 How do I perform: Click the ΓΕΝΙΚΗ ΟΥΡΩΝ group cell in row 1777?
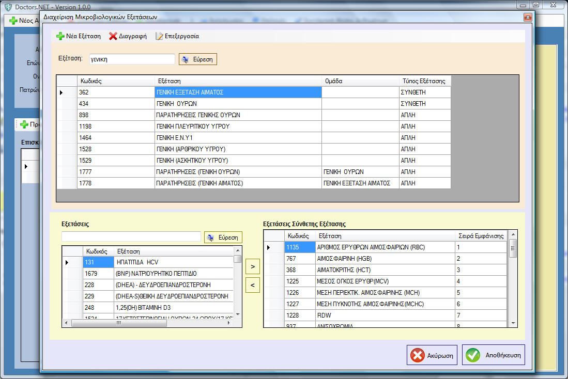(360, 171)
